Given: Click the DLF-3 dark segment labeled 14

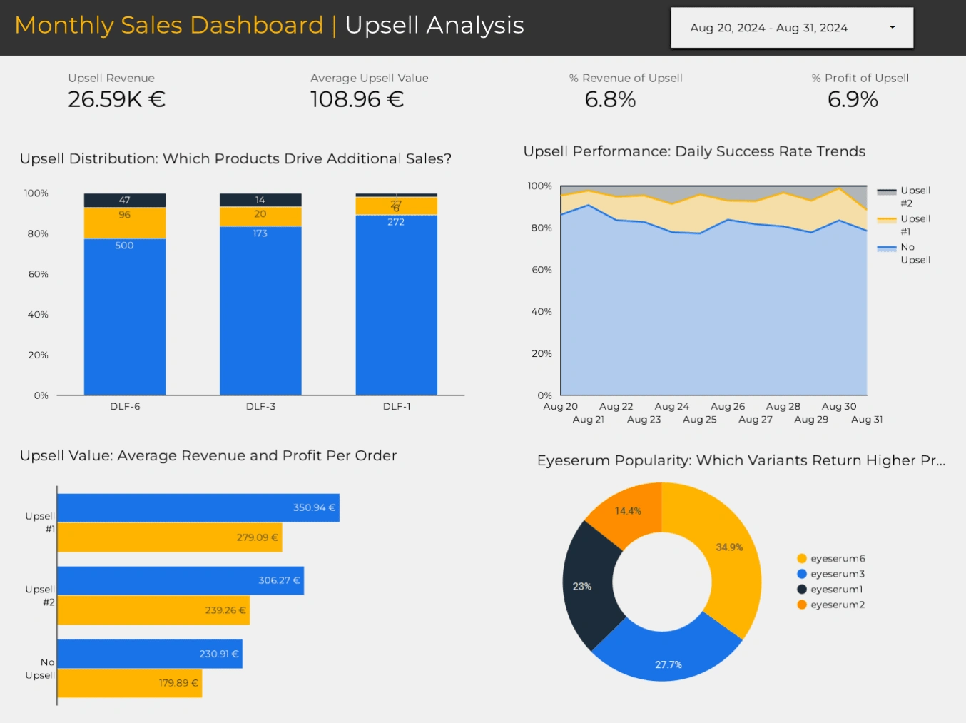Looking at the screenshot, I should point(260,200).
